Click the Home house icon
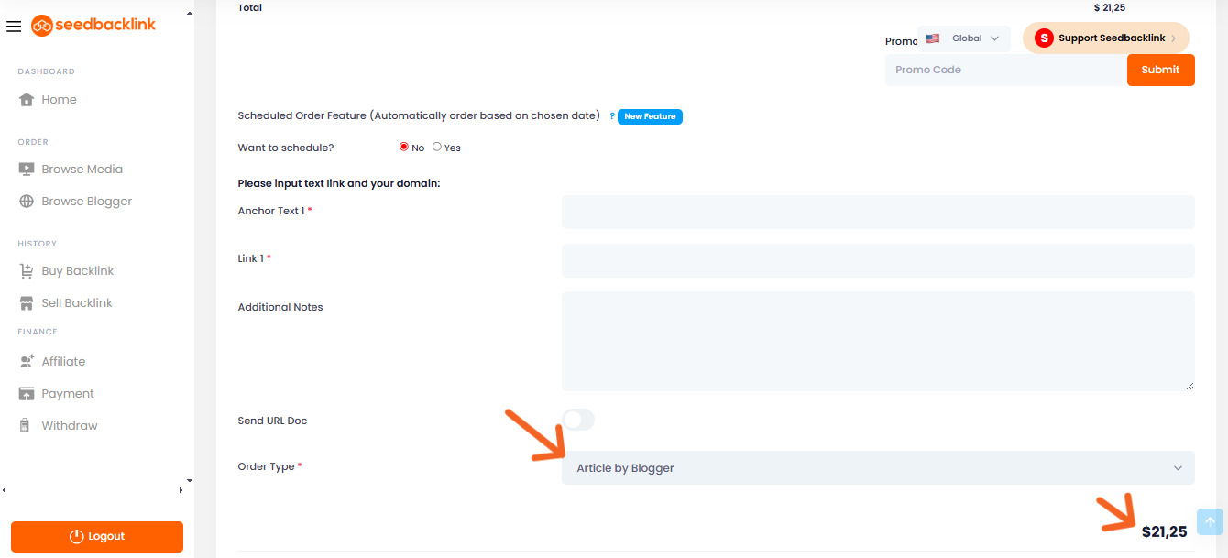 (x=27, y=99)
